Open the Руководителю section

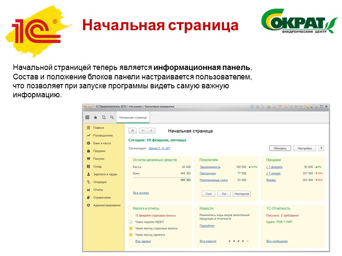click(103, 135)
